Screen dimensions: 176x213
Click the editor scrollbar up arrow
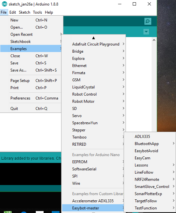click(x=154, y=40)
